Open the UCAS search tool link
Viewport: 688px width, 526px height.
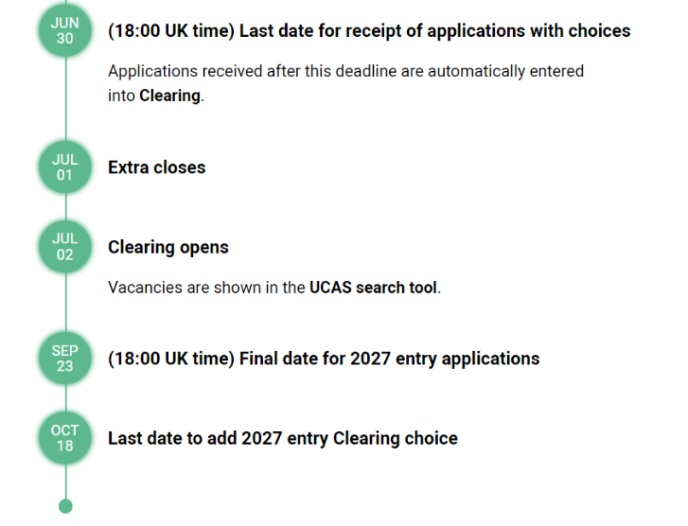click(374, 288)
